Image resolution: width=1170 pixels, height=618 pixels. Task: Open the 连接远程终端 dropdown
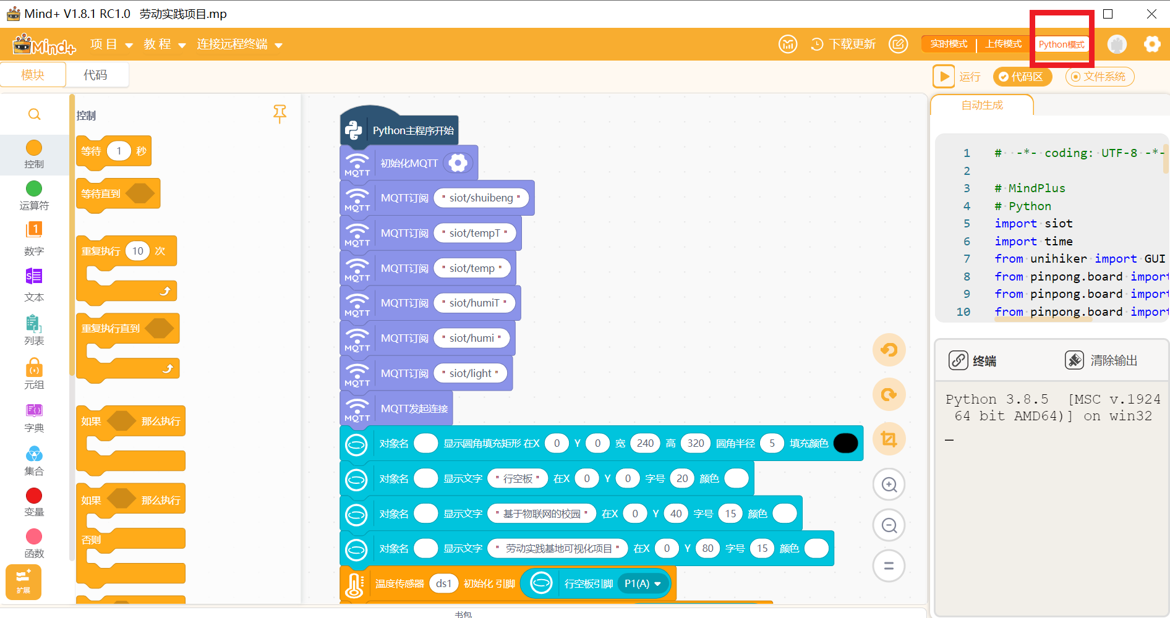239,44
